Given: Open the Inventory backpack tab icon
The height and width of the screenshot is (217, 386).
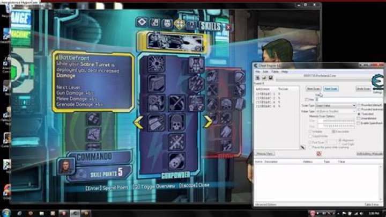Looking at the screenshot, I should [167, 24].
